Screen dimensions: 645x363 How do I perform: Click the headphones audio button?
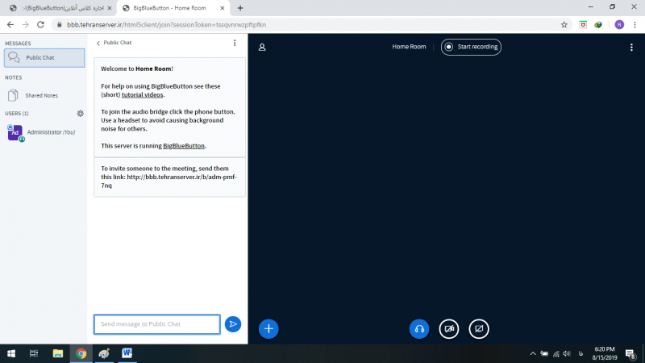coord(419,328)
